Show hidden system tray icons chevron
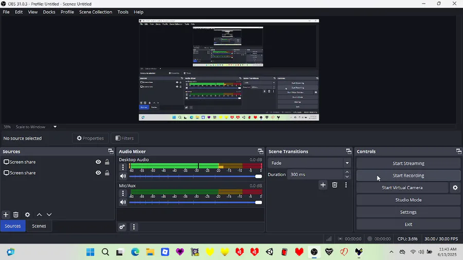 391,252
